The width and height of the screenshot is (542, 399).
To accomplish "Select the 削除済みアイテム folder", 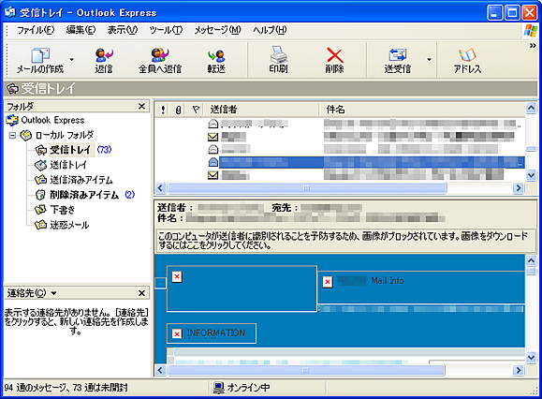I will tap(84, 195).
